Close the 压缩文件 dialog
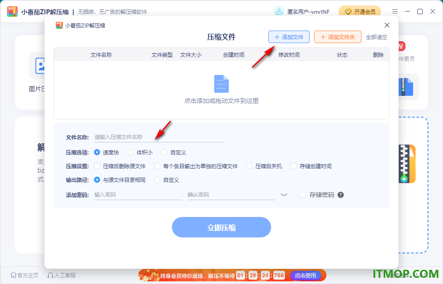The height and width of the screenshot is (284, 443). [387, 25]
